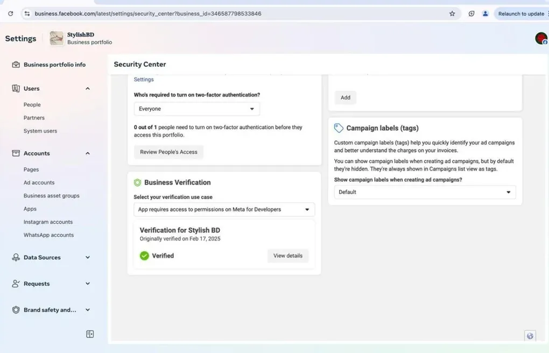Screen dimensions: 549x353
Task: Click the Business Verification shield icon
Action: point(138,182)
